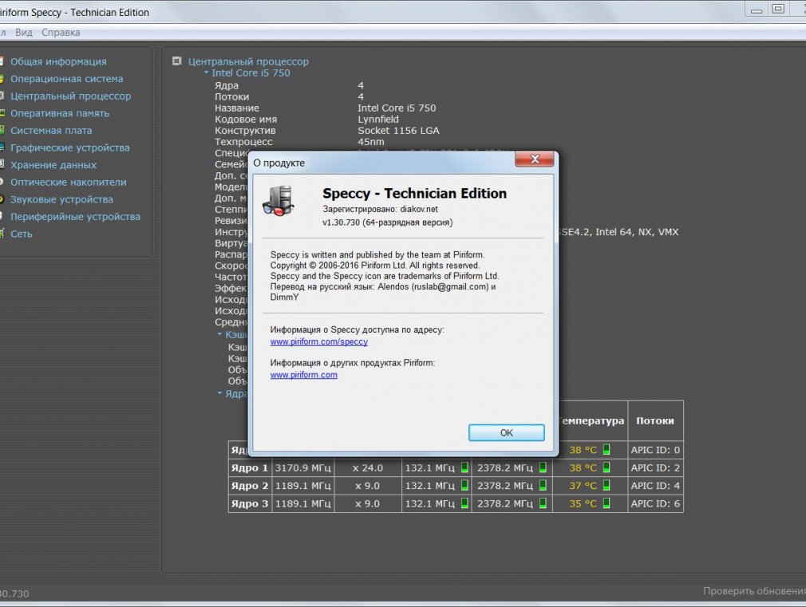This screenshot has width=806, height=607.
Task: Click the Зарегистрировано: diakov.net line in dialog
Action: (x=381, y=209)
